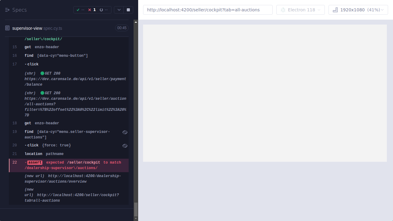Image resolution: width=393 pixels, height=221 pixels.
Task: Click the Electron browser icon
Action: click(x=283, y=10)
